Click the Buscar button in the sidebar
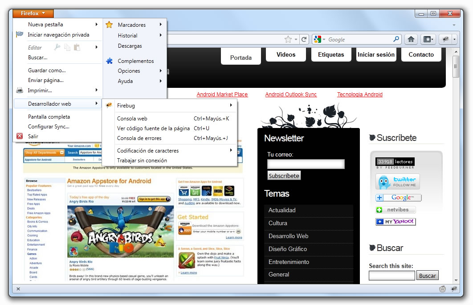This screenshot has width=473, height=305. click(x=427, y=276)
